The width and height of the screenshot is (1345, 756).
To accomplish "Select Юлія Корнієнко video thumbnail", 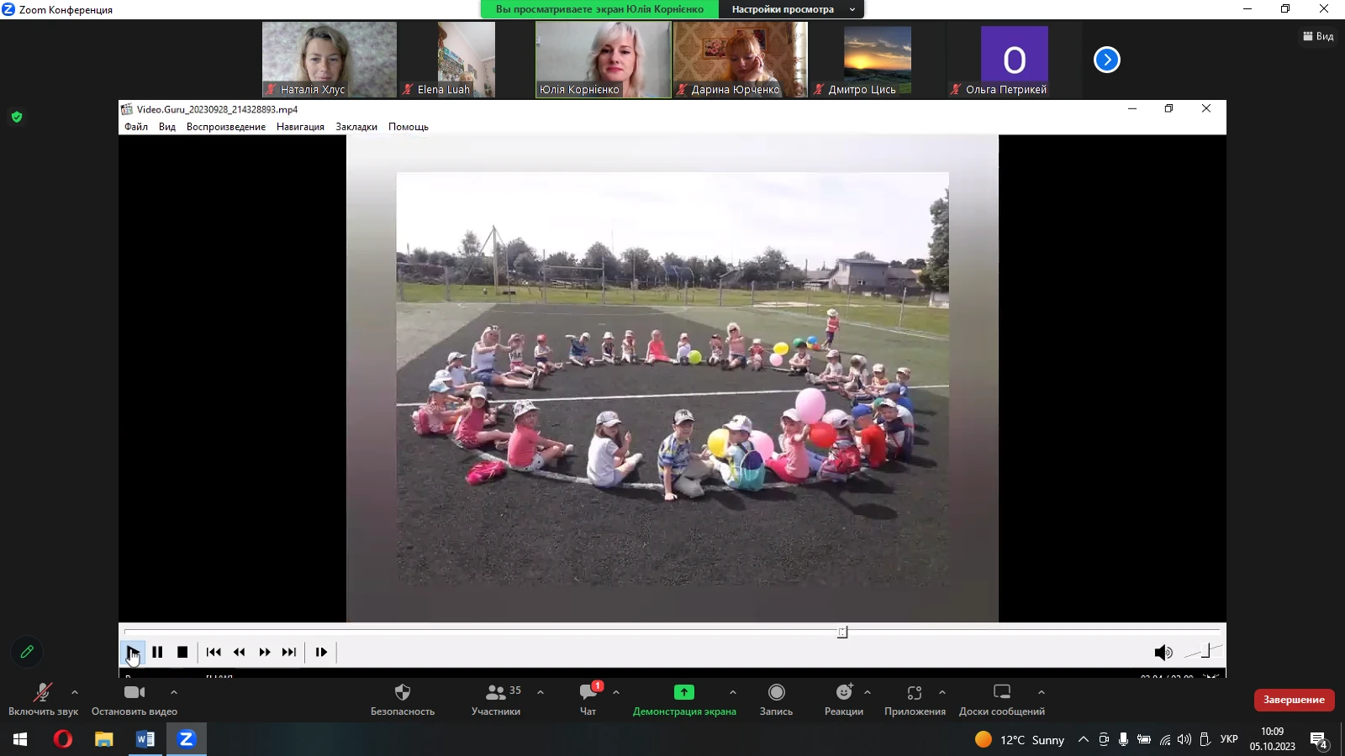I will tap(604, 60).
